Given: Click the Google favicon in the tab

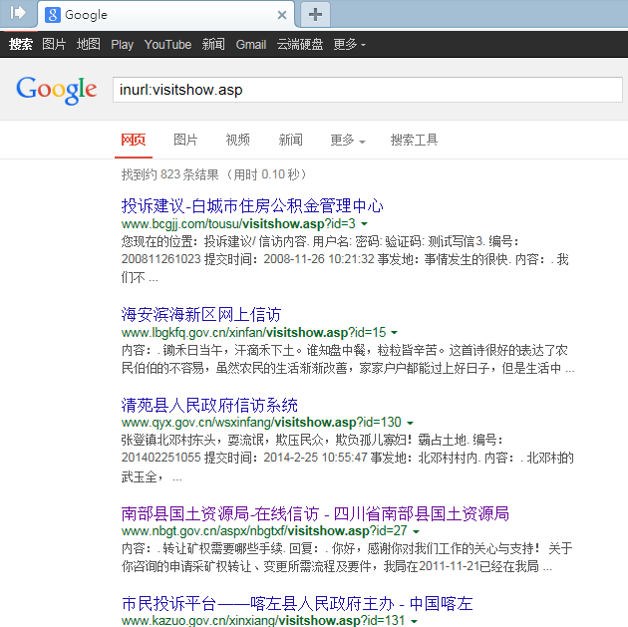Looking at the screenshot, I should pos(53,15).
